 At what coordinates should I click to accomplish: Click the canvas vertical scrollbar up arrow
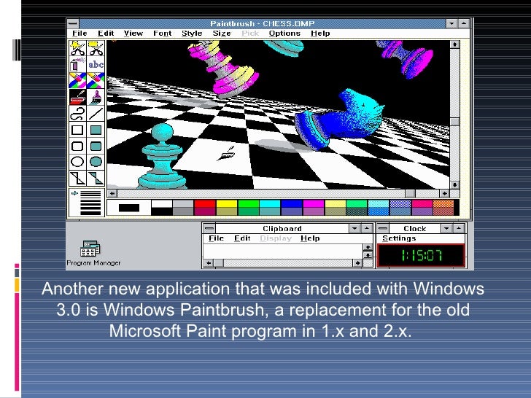(x=454, y=44)
